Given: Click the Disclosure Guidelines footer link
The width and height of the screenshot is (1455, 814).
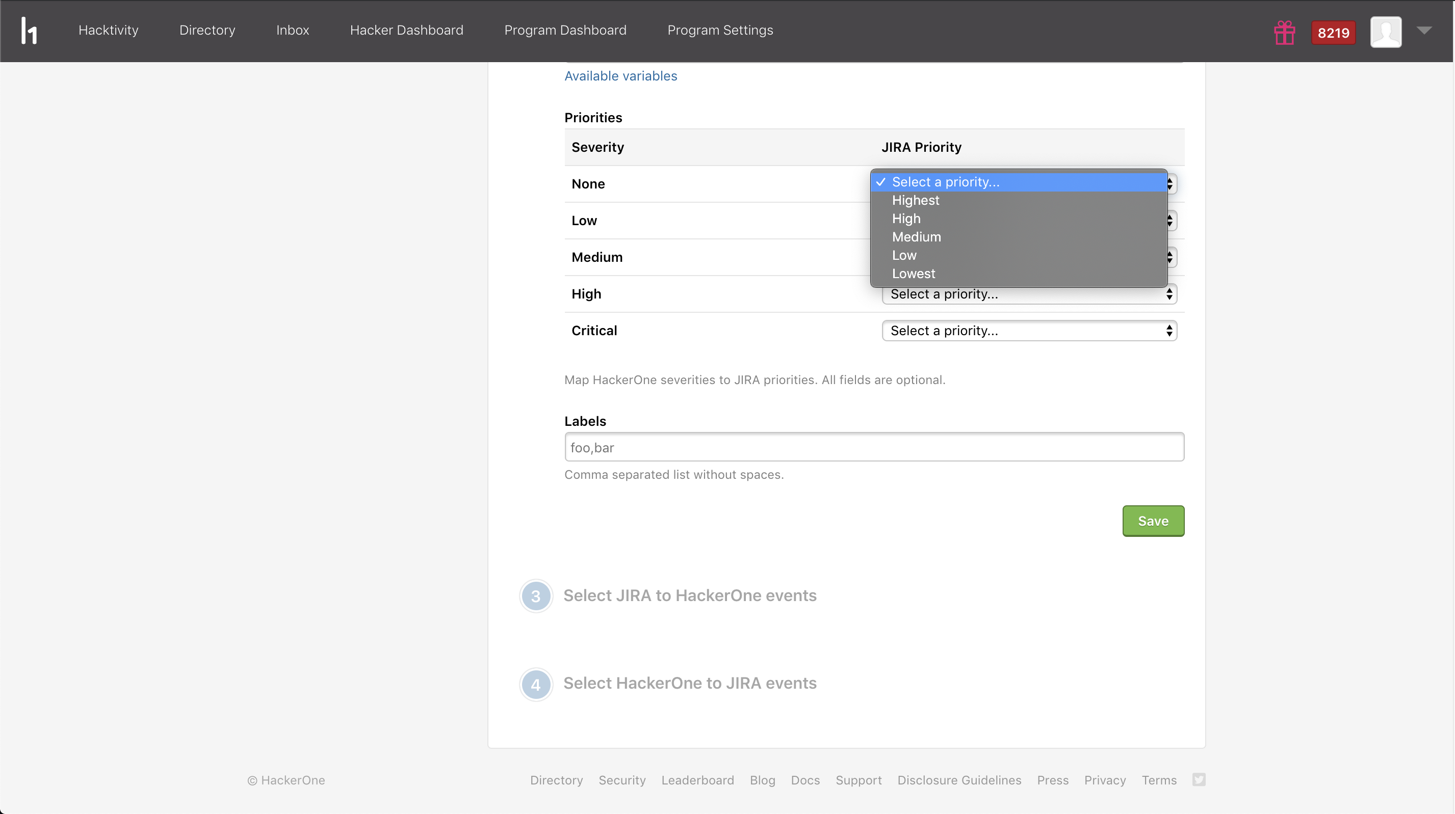Looking at the screenshot, I should (958, 779).
